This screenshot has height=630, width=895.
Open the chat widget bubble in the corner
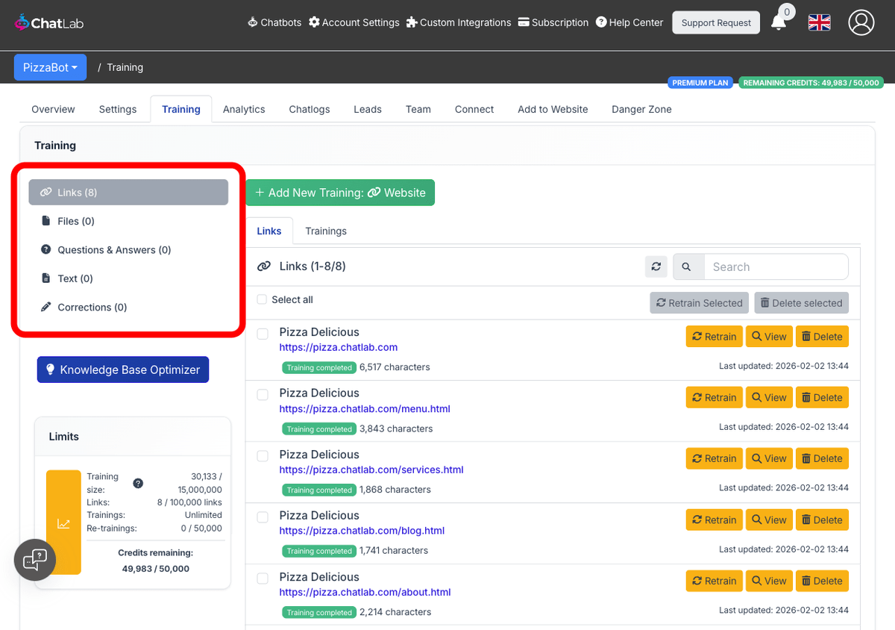(x=34, y=560)
